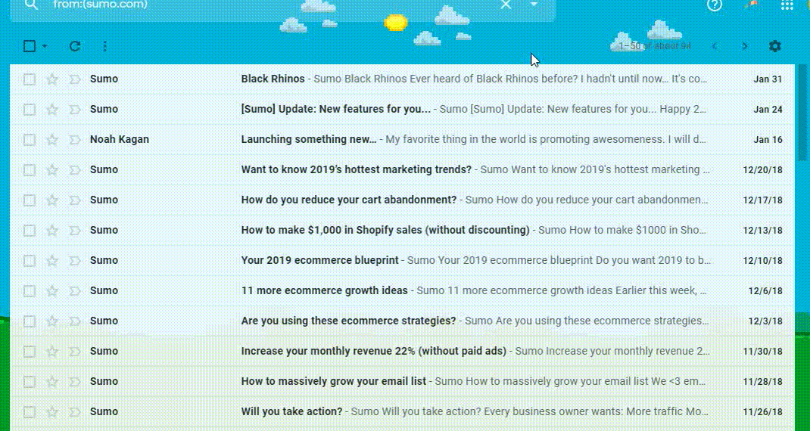
Task: Open the search options dropdown arrow
Action: [x=534, y=5]
